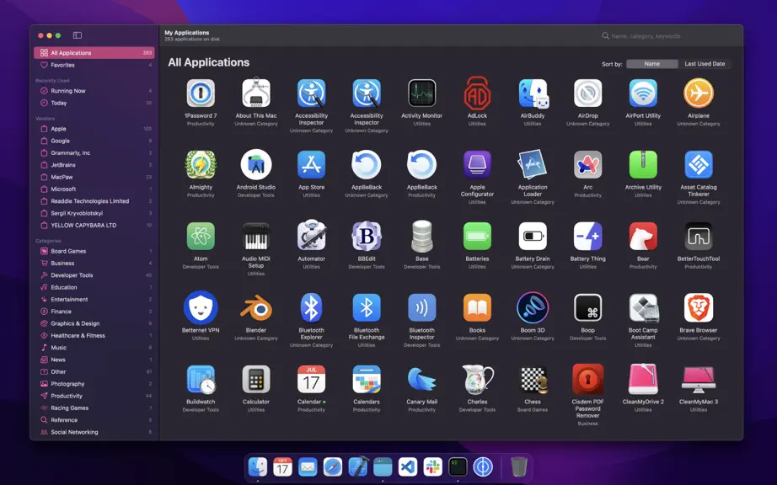
Task: Select the Apple Configurator icon
Action: (477, 165)
